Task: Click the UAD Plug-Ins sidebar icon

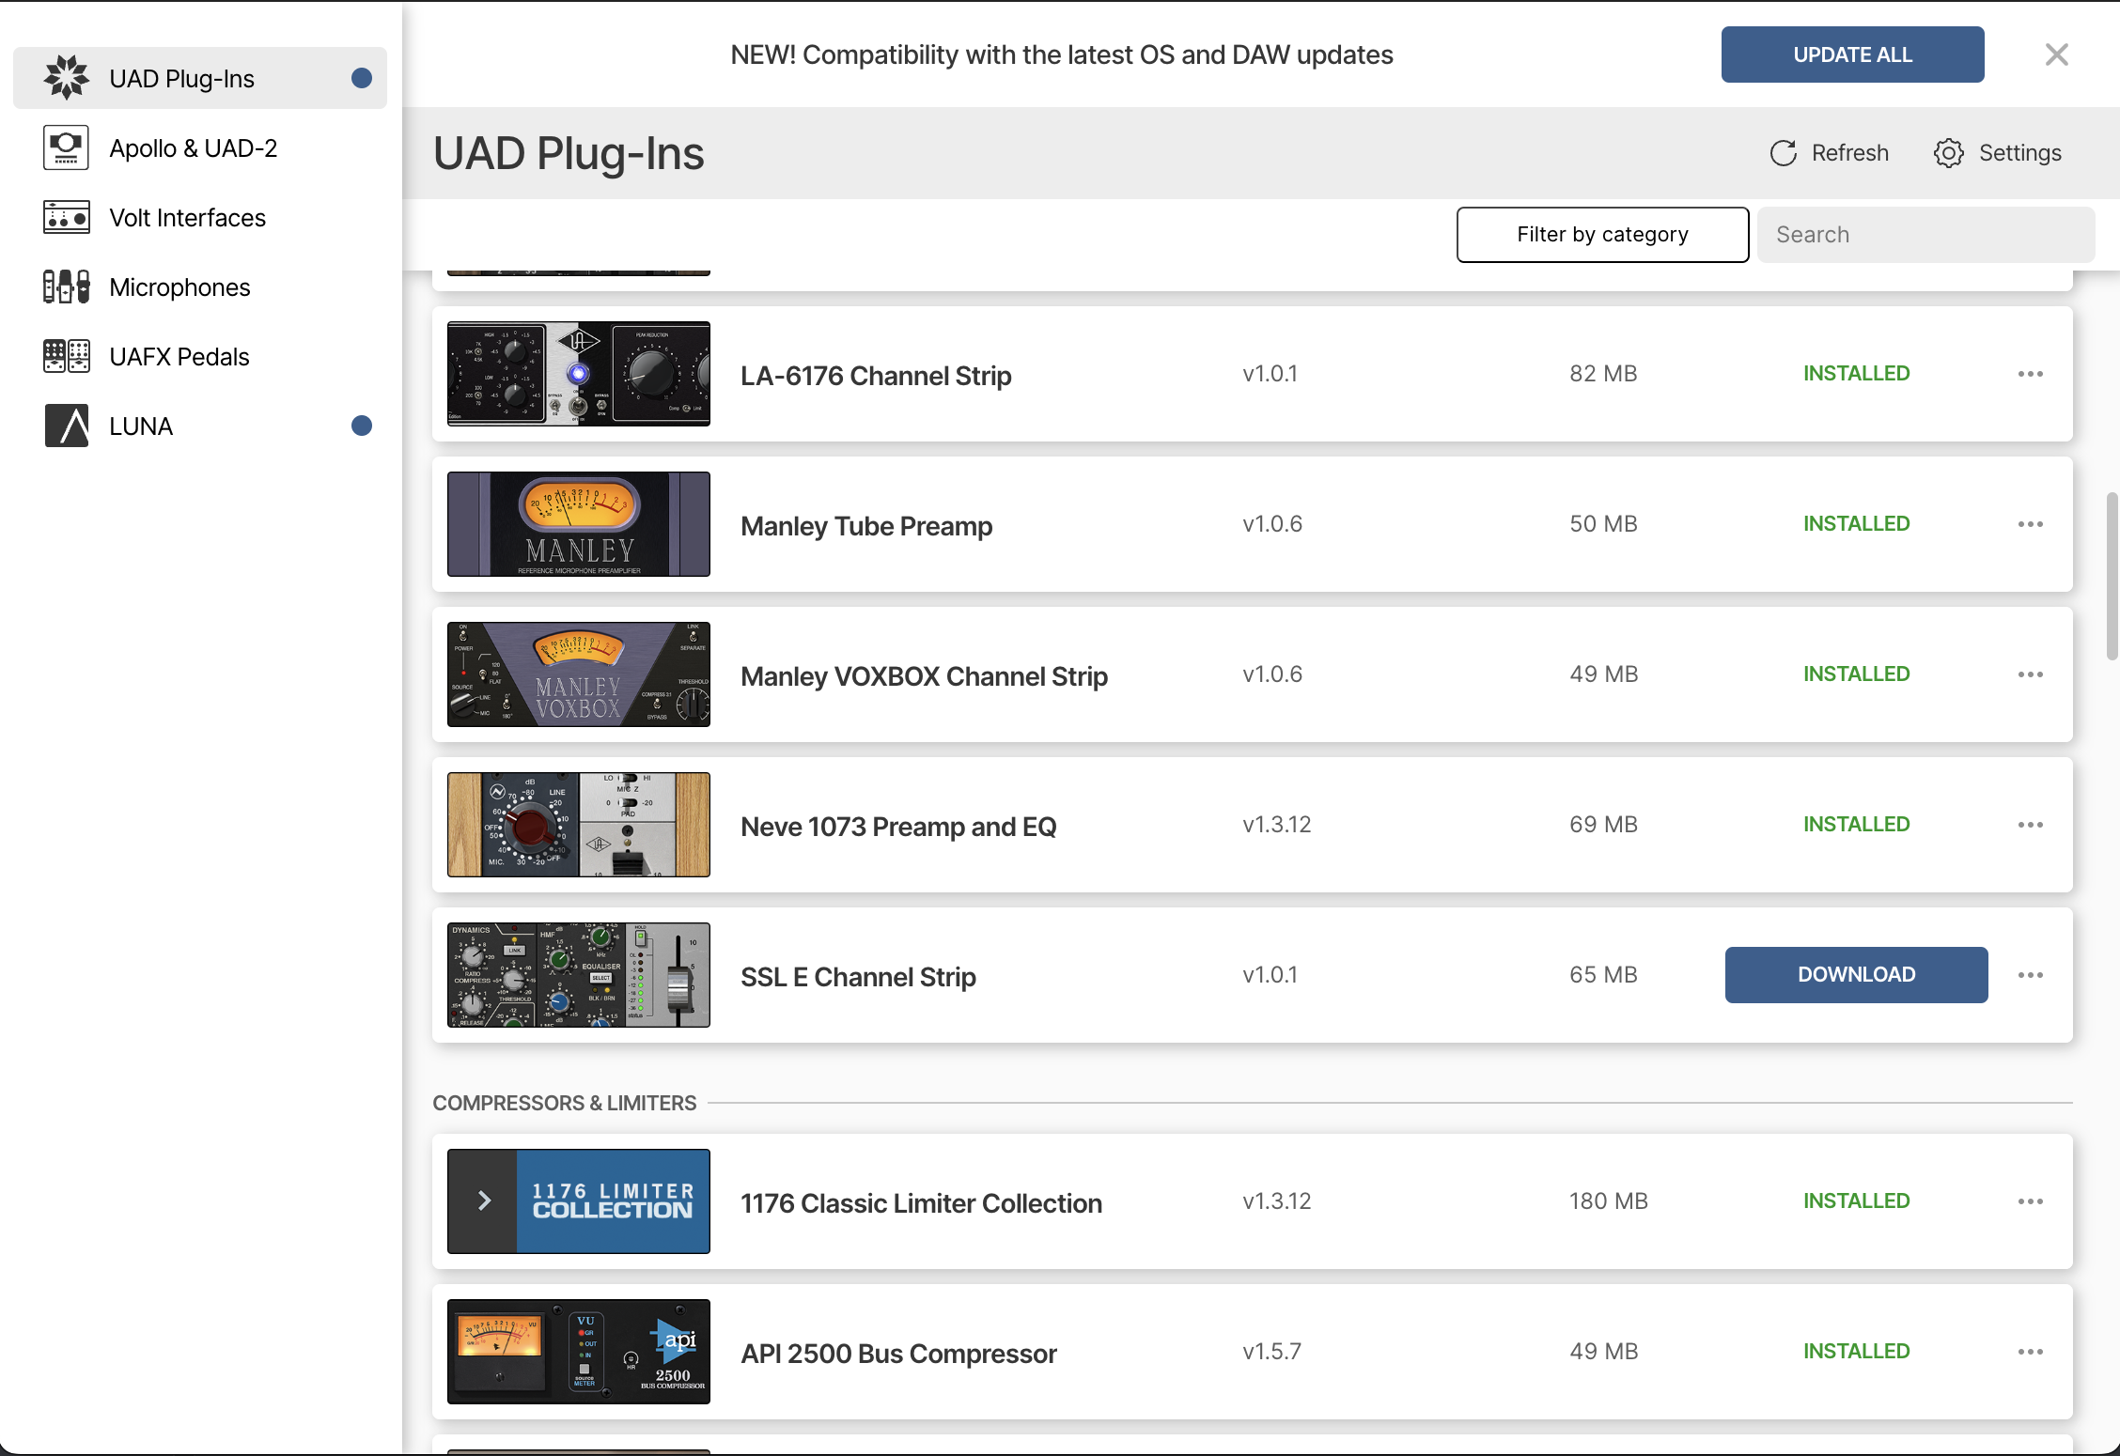Action: click(66, 78)
